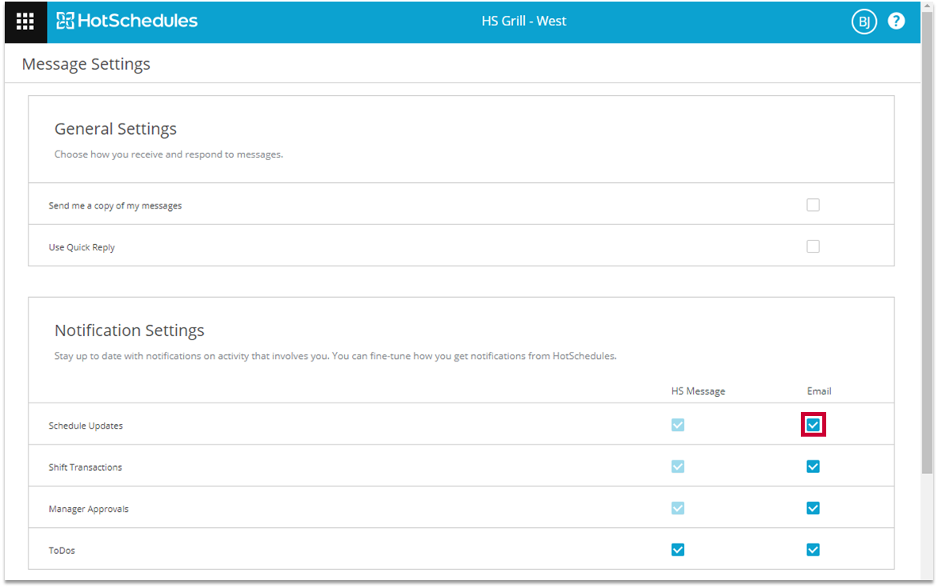Open the help question mark icon
The width and height of the screenshot is (938, 588).
(x=896, y=21)
